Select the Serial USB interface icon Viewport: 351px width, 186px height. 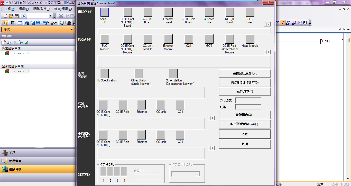[x=105, y=12]
